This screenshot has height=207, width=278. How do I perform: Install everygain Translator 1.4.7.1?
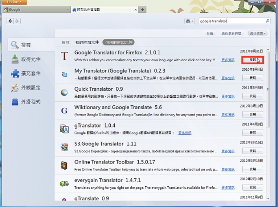click(x=253, y=187)
